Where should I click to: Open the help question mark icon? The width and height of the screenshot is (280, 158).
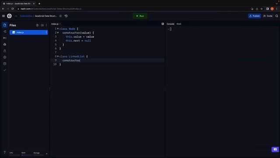pyautogui.click(x=5, y=152)
